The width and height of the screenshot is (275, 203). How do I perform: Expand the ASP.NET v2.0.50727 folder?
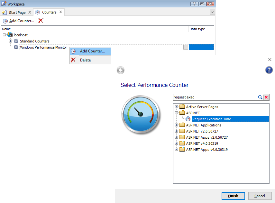coord(177,131)
